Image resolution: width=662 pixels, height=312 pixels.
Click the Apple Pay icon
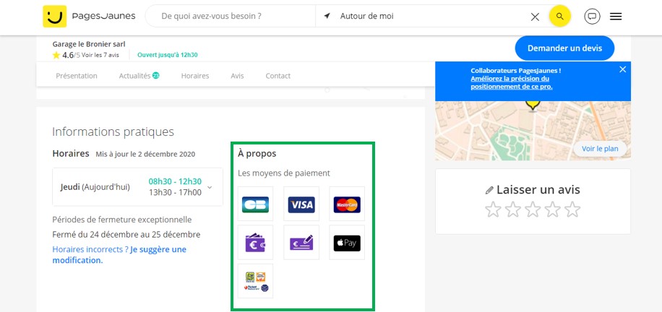tap(347, 243)
